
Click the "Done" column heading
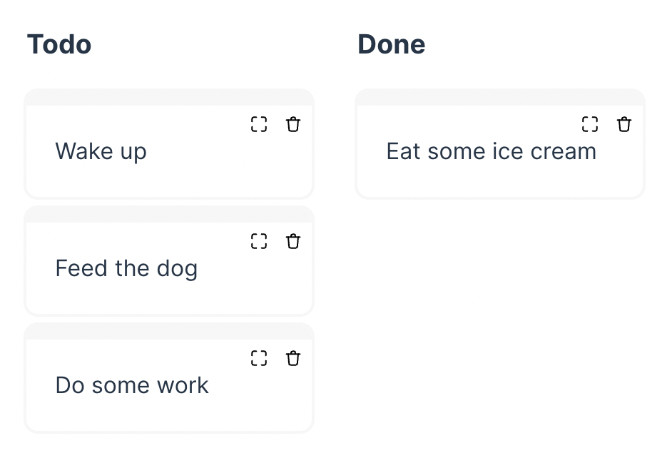[392, 45]
